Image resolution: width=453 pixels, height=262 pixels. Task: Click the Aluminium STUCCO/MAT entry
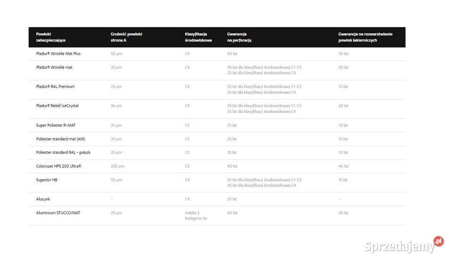coord(58,213)
